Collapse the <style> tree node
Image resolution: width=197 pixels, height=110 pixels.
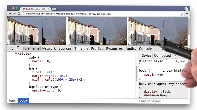[16, 54]
